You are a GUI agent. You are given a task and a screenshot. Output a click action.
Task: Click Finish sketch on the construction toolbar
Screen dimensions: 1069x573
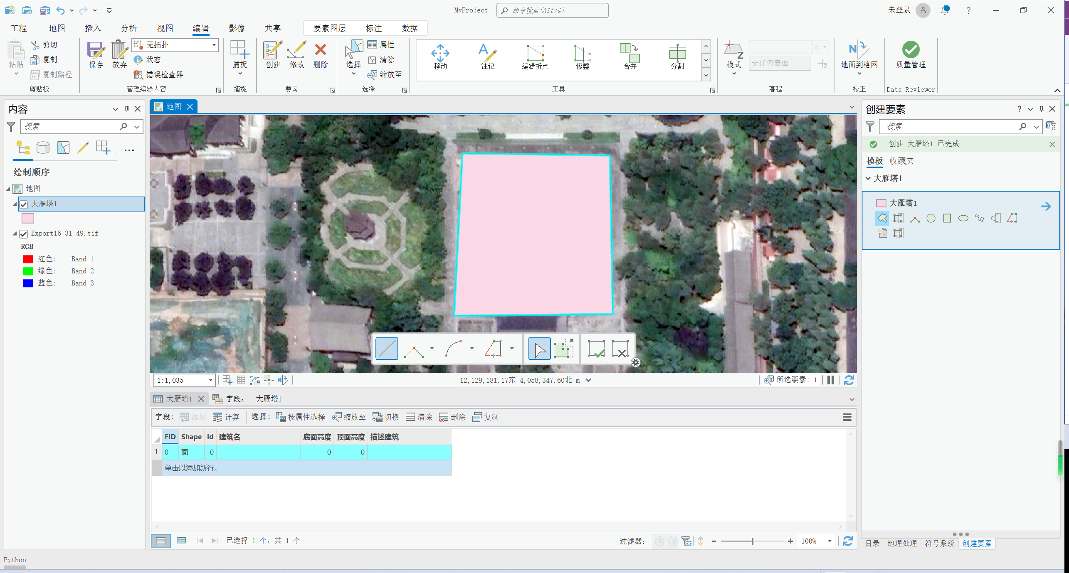pyautogui.click(x=596, y=348)
